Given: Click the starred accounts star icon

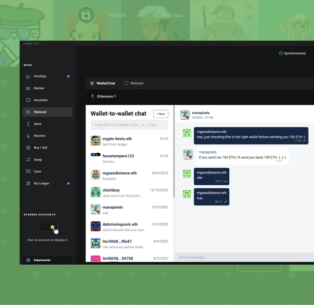Looking at the screenshot, I should (x=52, y=227).
